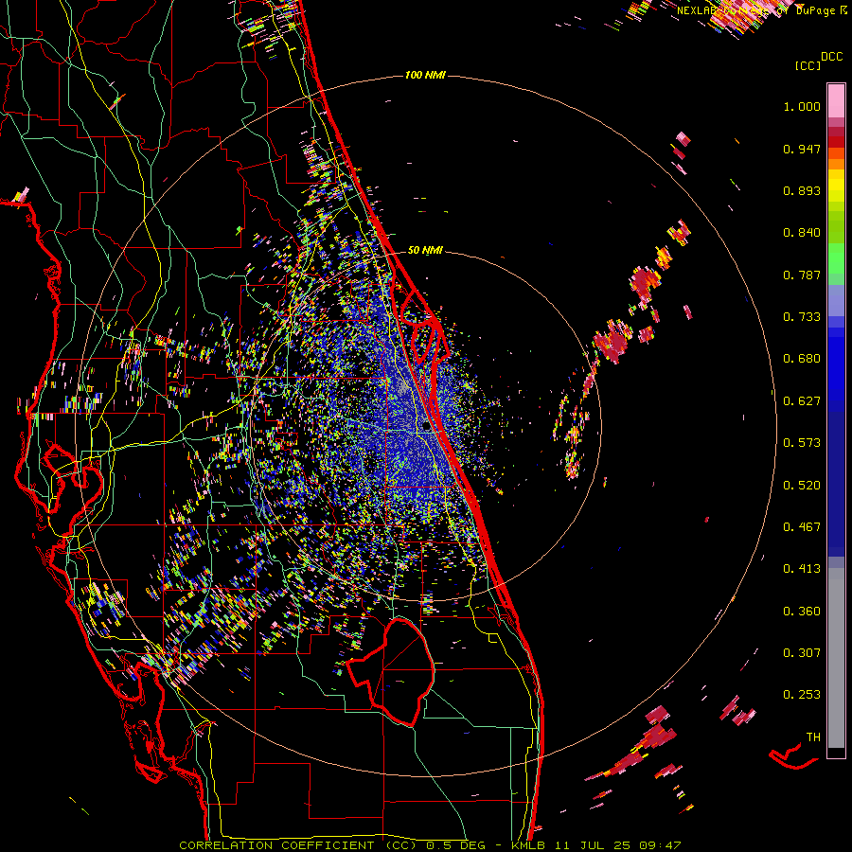852x852 pixels.
Task: Click the 100 NMI range ring label
Action: (425, 75)
